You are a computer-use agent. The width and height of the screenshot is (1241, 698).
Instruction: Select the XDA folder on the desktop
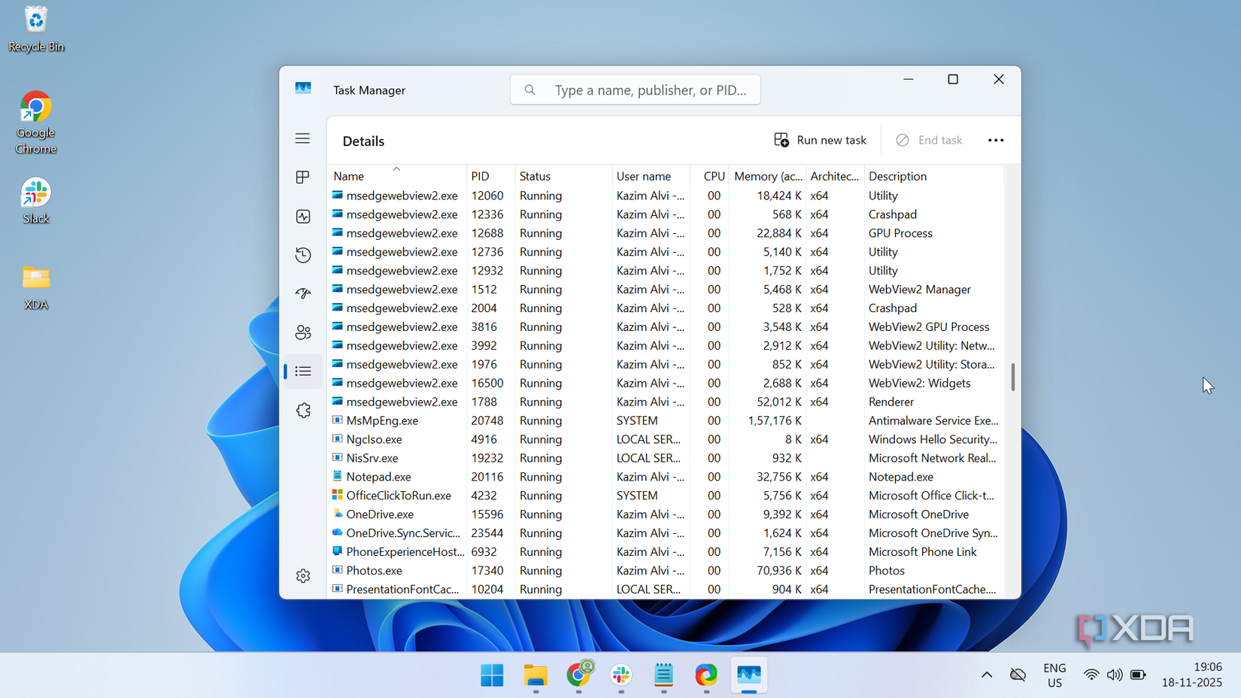click(x=36, y=288)
